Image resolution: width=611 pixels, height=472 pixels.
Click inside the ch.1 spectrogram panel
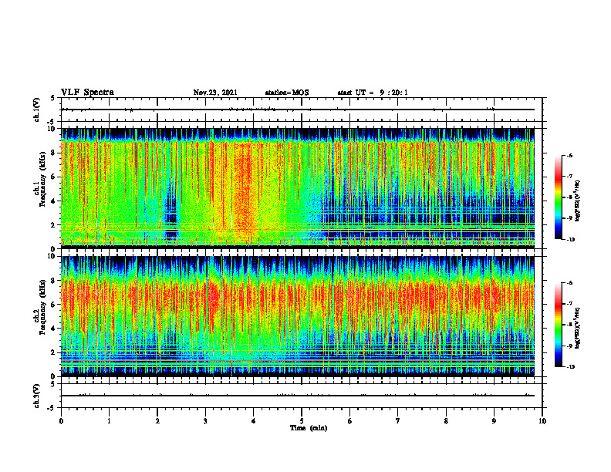(x=298, y=188)
